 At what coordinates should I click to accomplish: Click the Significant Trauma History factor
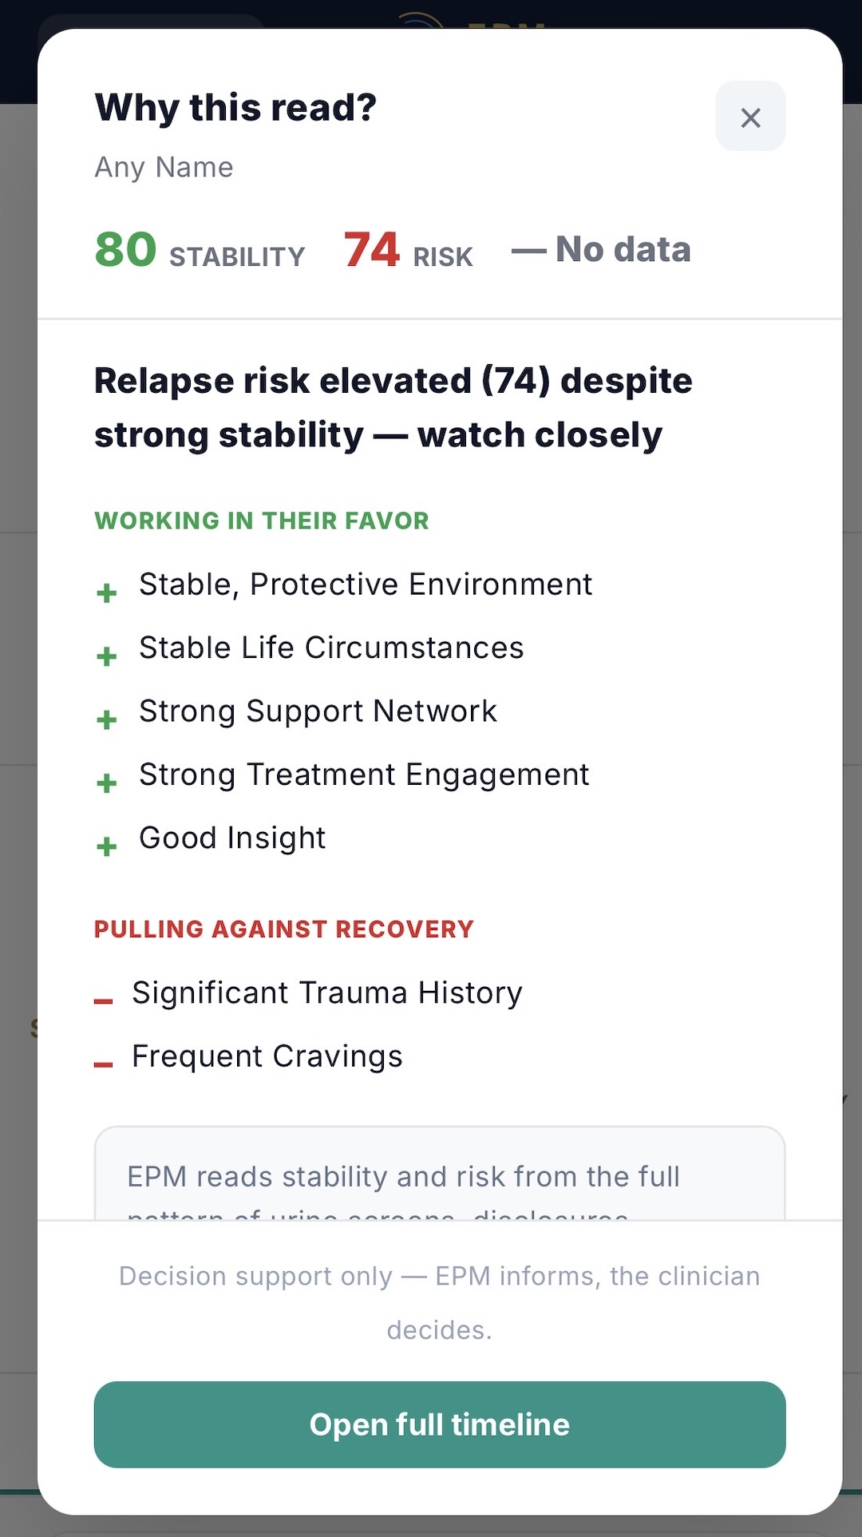point(327,993)
